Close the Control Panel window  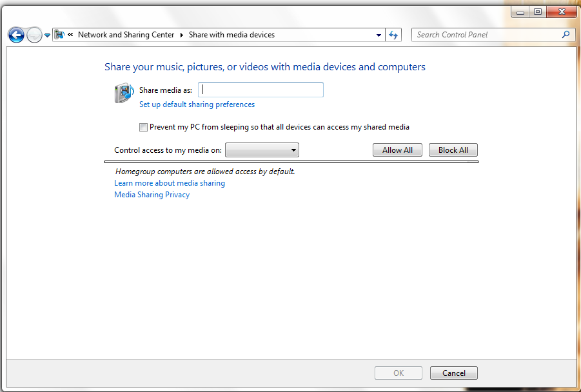tap(562, 12)
